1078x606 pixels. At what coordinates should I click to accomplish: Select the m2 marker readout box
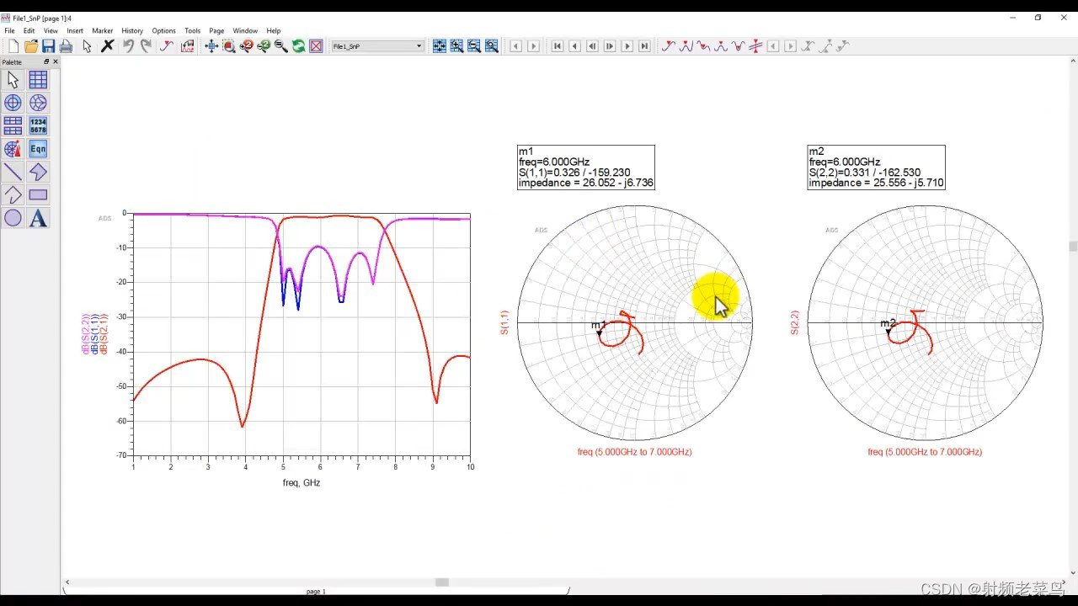click(x=876, y=167)
